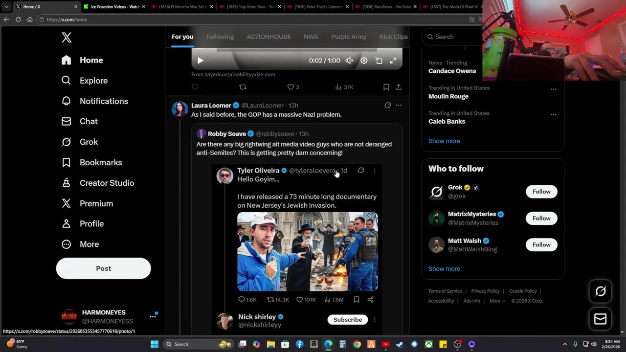Open Creator Studio
The image size is (626, 352).
(x=97, y=183)
